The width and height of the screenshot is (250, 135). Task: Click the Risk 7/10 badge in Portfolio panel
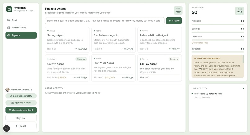[x=239, y=11]
